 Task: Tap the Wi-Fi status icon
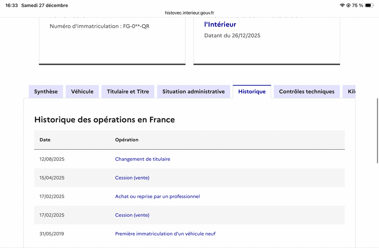tap(342, 5)
